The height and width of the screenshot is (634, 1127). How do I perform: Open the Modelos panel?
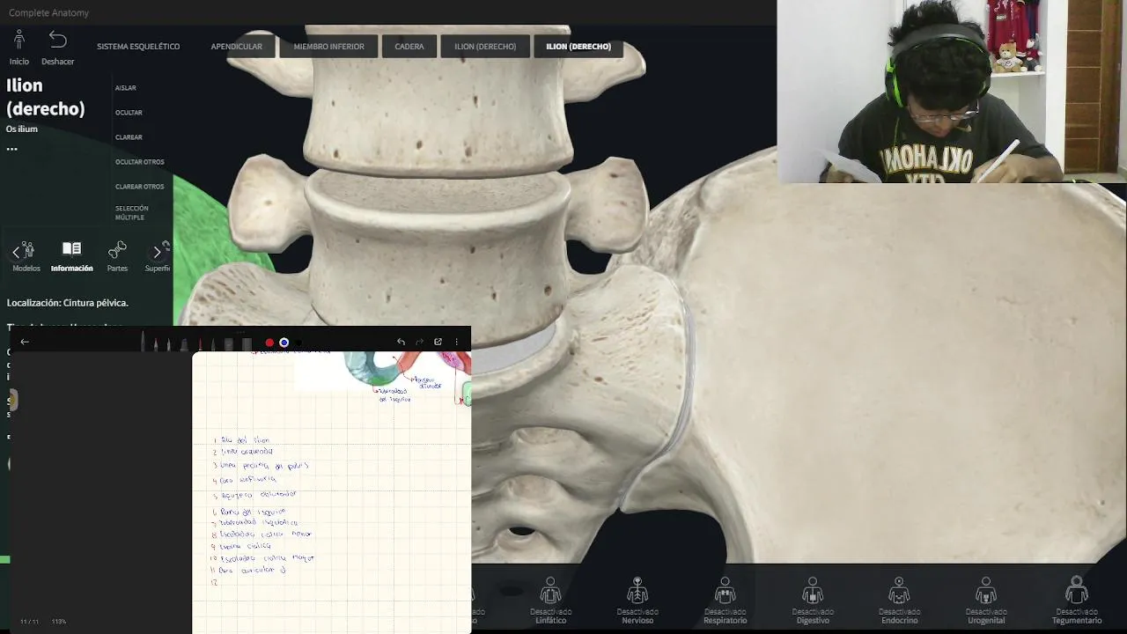tap(26, 256)
